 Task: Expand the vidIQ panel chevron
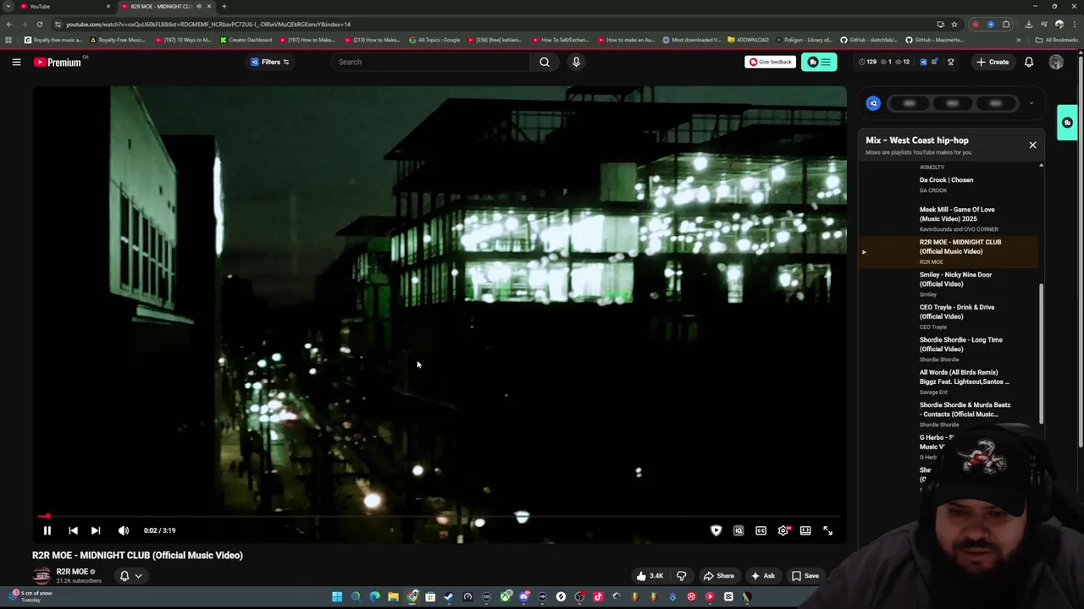(x=1031, y=103)
